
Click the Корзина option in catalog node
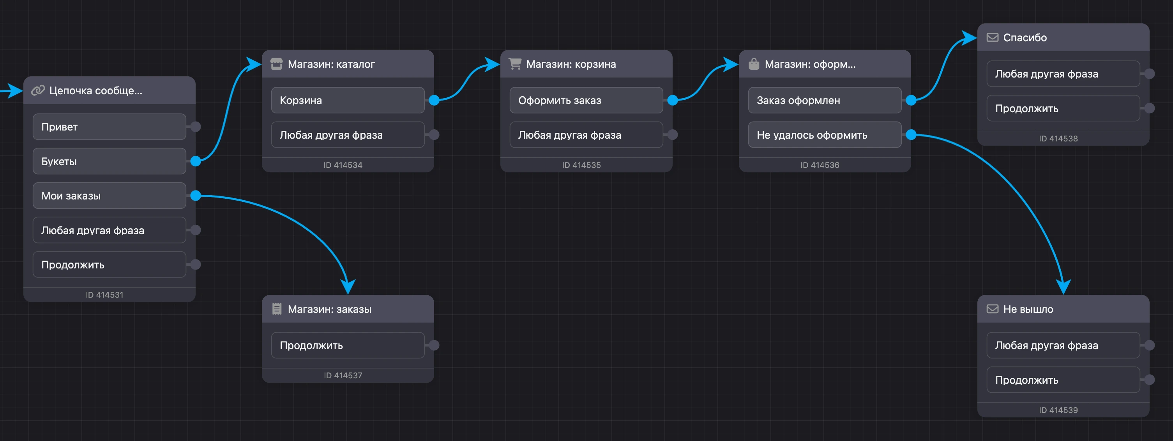click(348, 100)
